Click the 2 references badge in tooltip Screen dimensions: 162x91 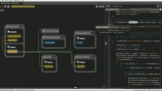(124, 27)
